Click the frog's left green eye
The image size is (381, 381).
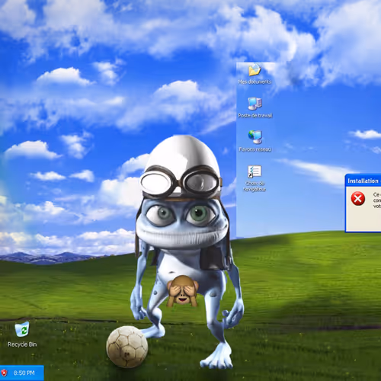(164, 213)
